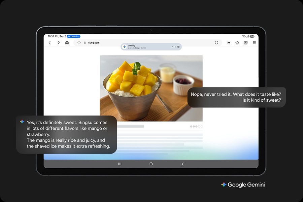Open the bookmarks star in the toolbar

(x=237, y=43)
